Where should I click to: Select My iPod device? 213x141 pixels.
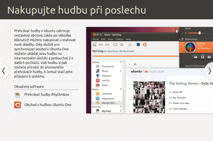(x=106, y=111)
